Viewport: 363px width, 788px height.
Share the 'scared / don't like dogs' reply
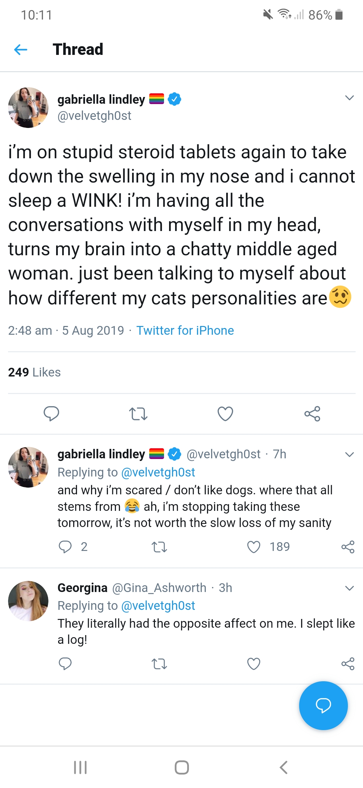click(x=348, y=547)
